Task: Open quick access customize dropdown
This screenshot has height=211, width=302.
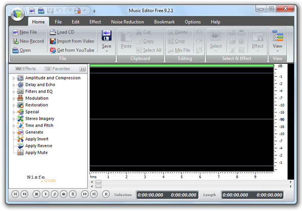Action: [94, 11]
